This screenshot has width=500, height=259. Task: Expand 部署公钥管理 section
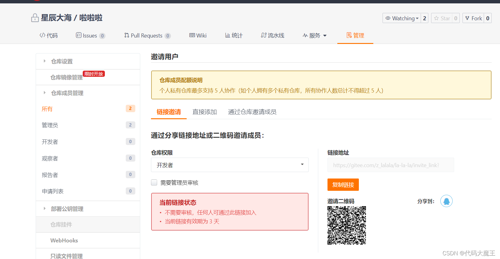[88, 209]
